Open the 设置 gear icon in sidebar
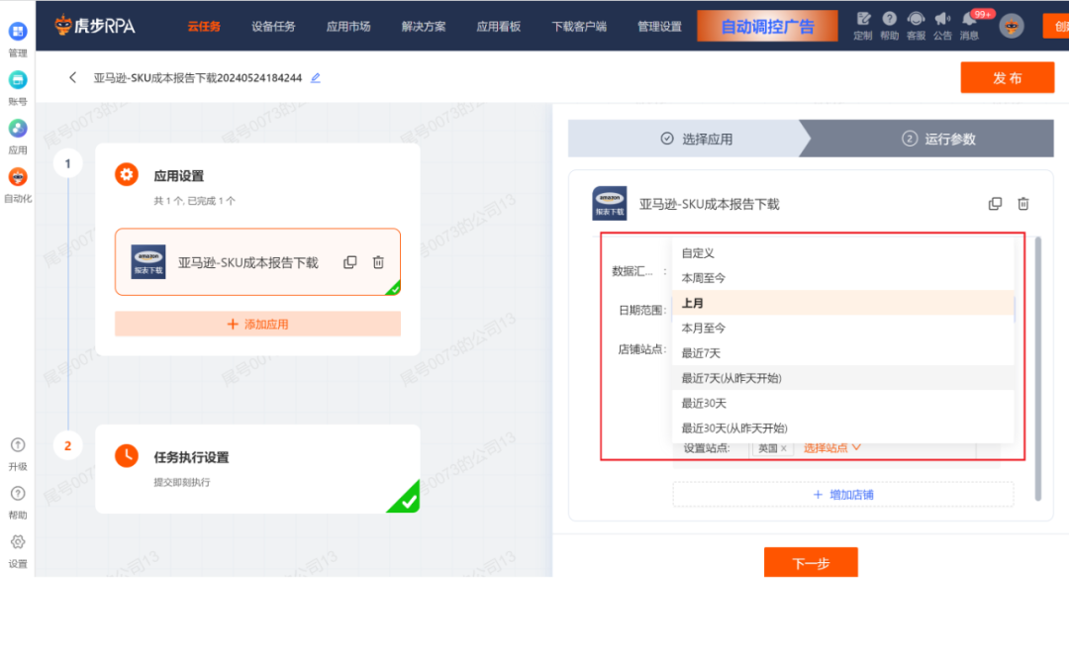 click(18, 542)
